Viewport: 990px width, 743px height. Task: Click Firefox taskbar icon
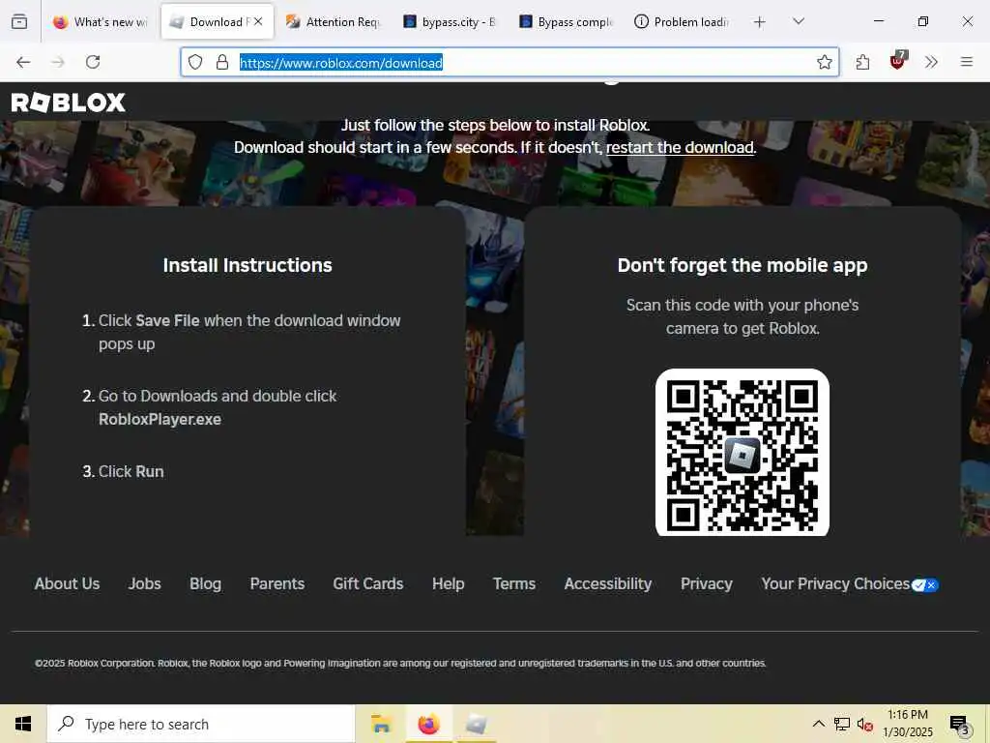428,724
